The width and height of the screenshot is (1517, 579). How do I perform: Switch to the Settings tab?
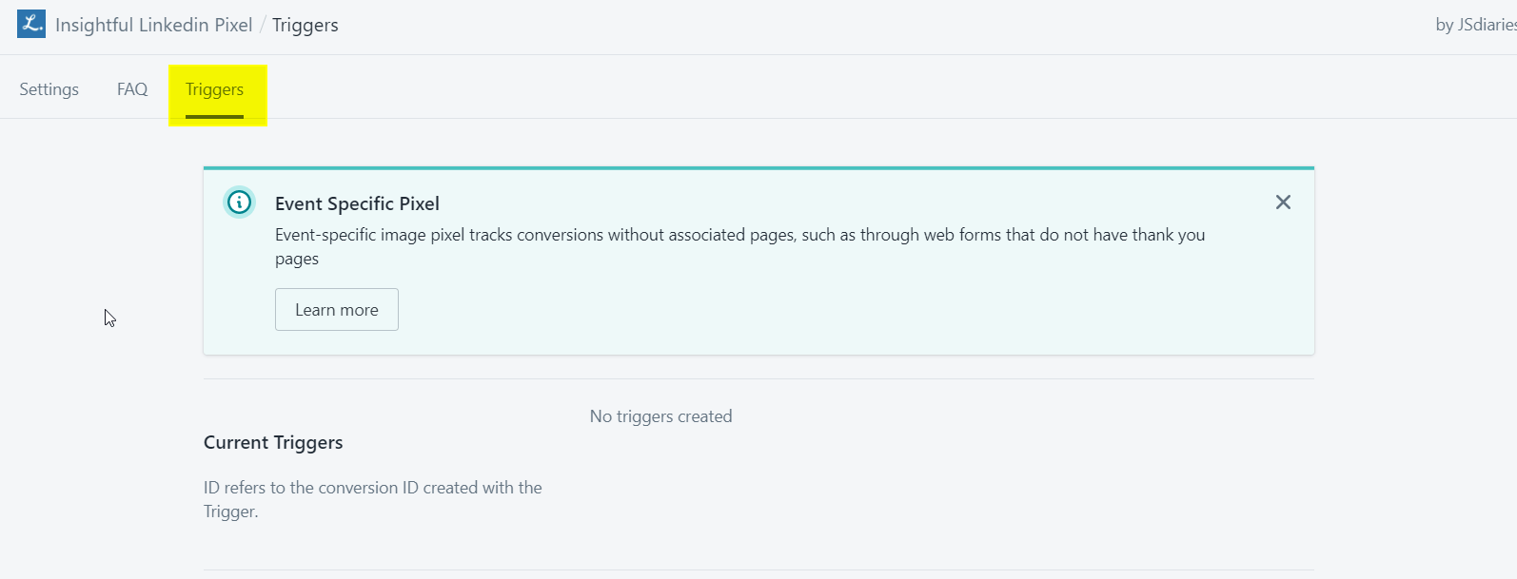pyautogui.click(x=49, y=89)
